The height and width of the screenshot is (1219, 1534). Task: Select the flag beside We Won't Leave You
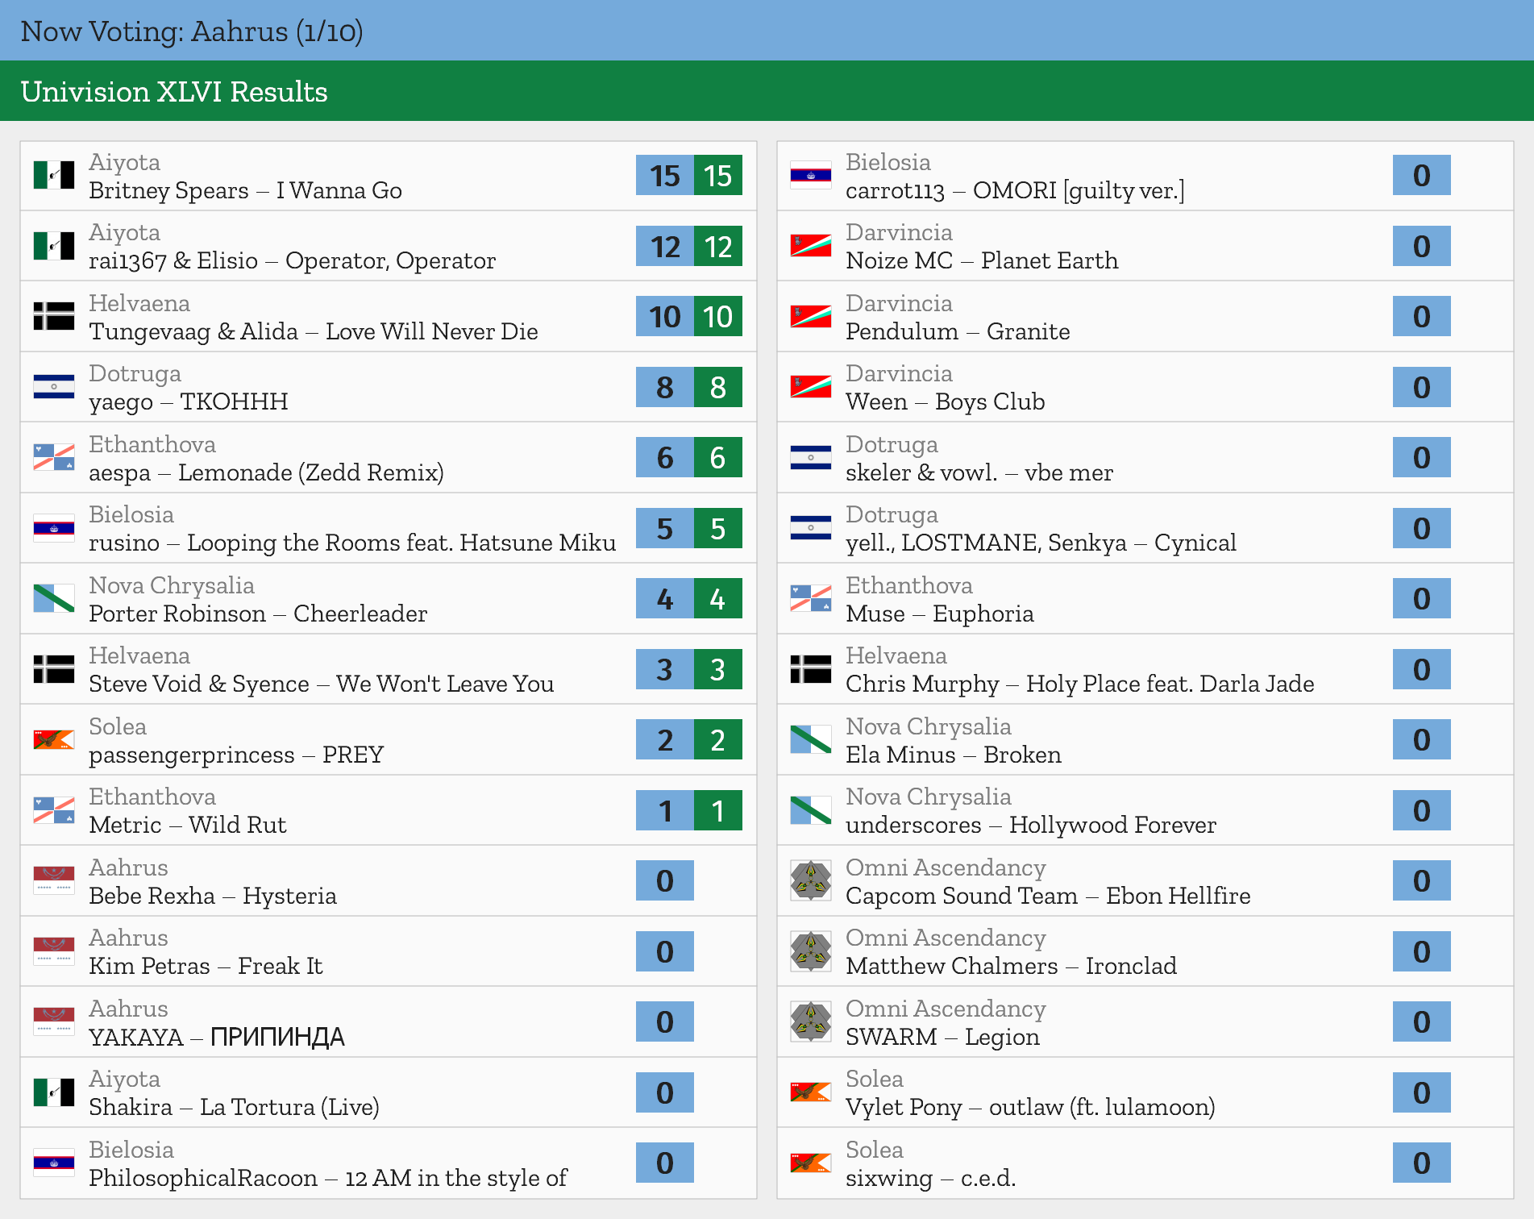(54, 669)
